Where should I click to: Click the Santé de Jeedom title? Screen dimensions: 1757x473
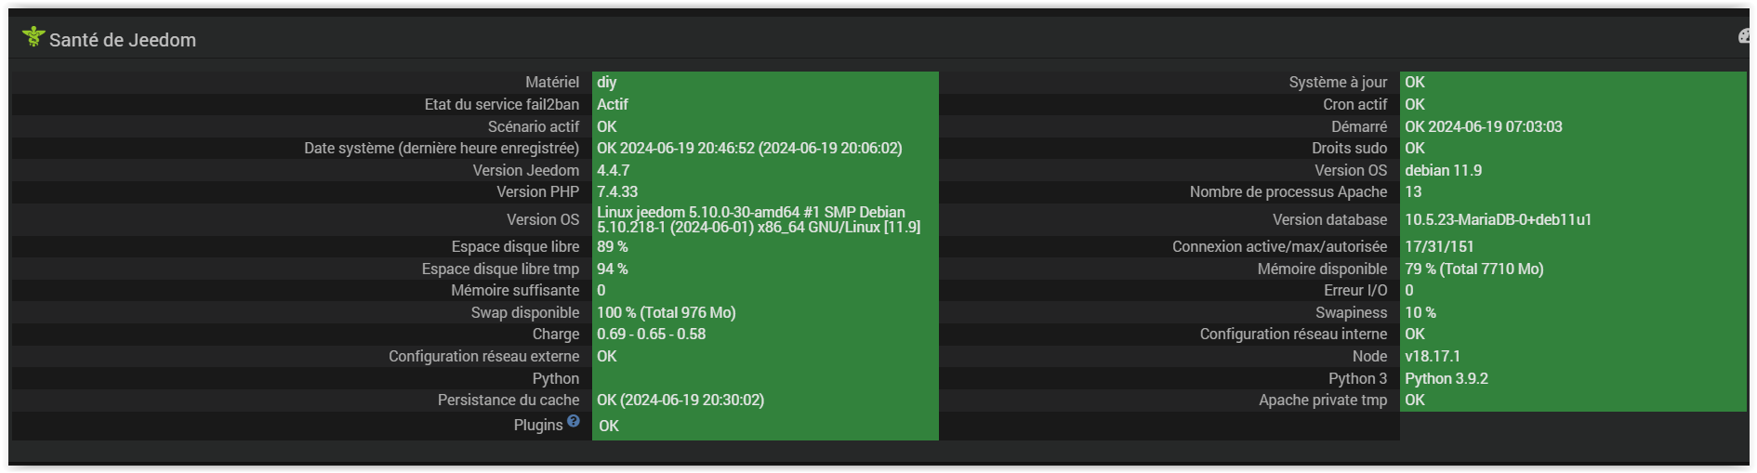123,40
